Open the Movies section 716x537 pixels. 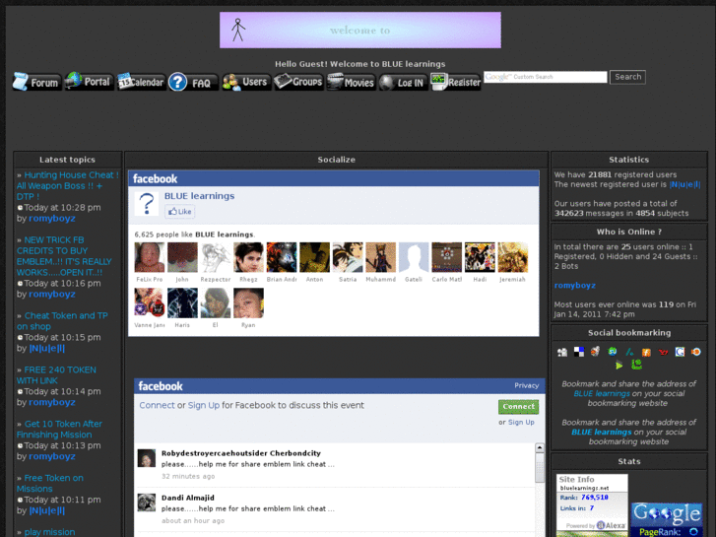[351, 82]
